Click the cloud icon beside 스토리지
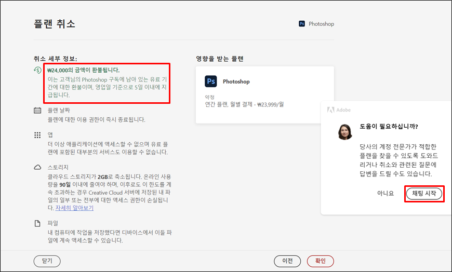Image resolution: width=452 pixels, height=272 pixels. [37, 168]
